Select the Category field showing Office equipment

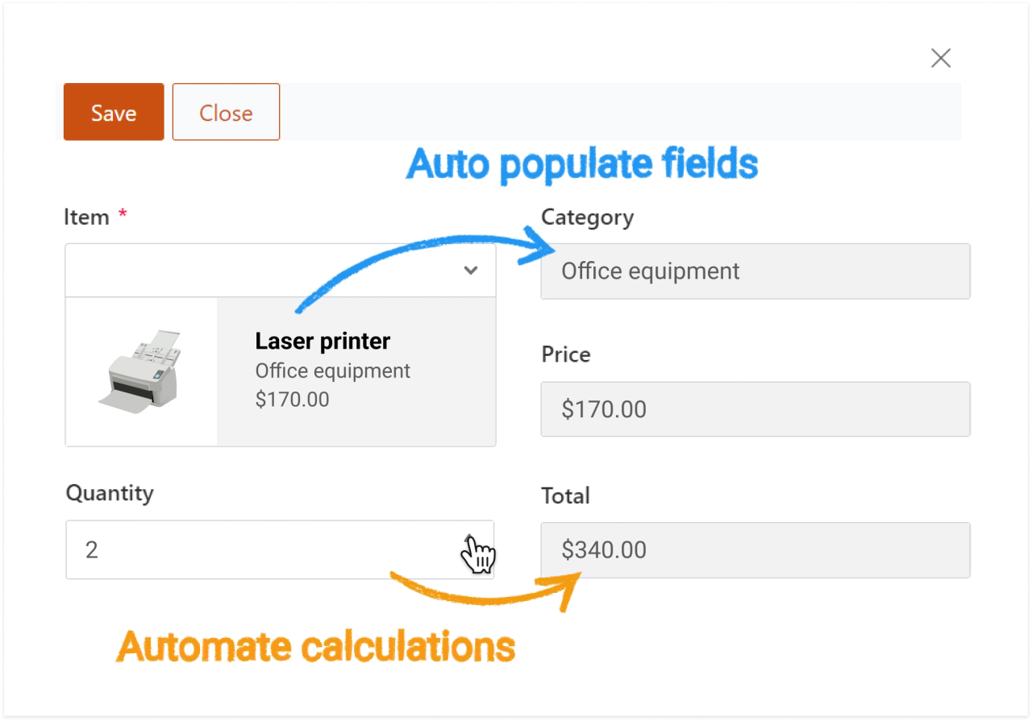[x=754, y=271]
